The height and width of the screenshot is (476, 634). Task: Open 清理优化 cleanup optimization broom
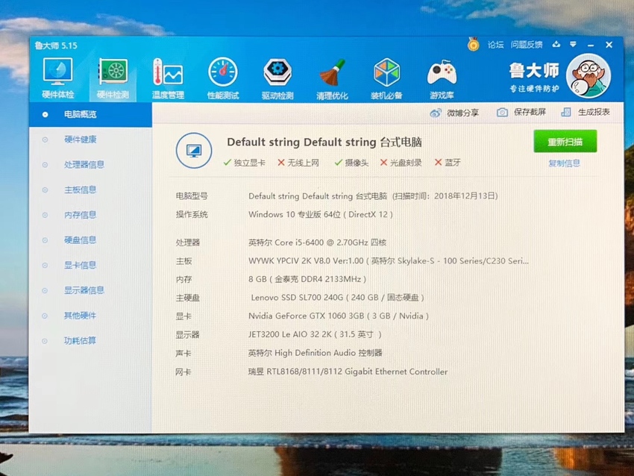332,78
